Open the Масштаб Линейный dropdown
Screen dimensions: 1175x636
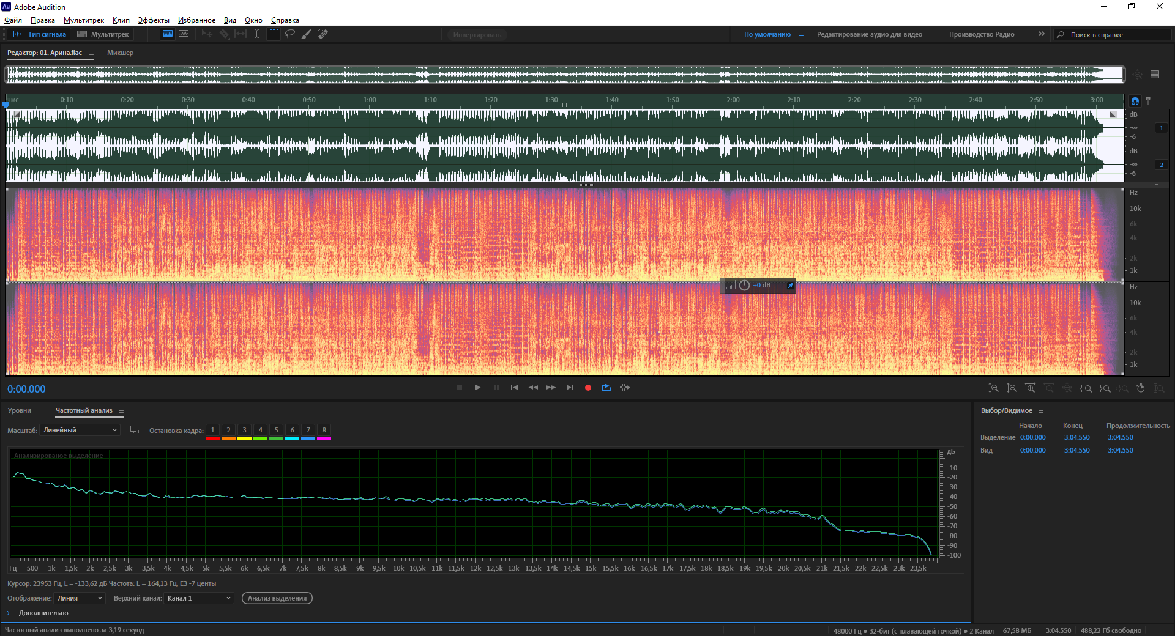click(x=80, y=431)
